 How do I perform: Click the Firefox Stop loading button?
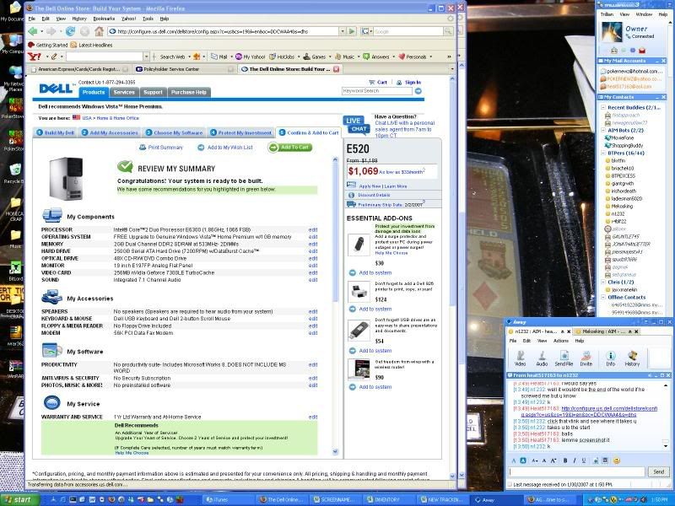point(85,31)
